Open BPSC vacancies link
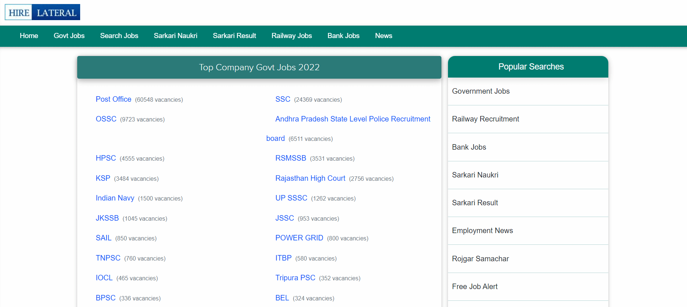The height and width of the screenshot is (307, 687). coord(106,298)
